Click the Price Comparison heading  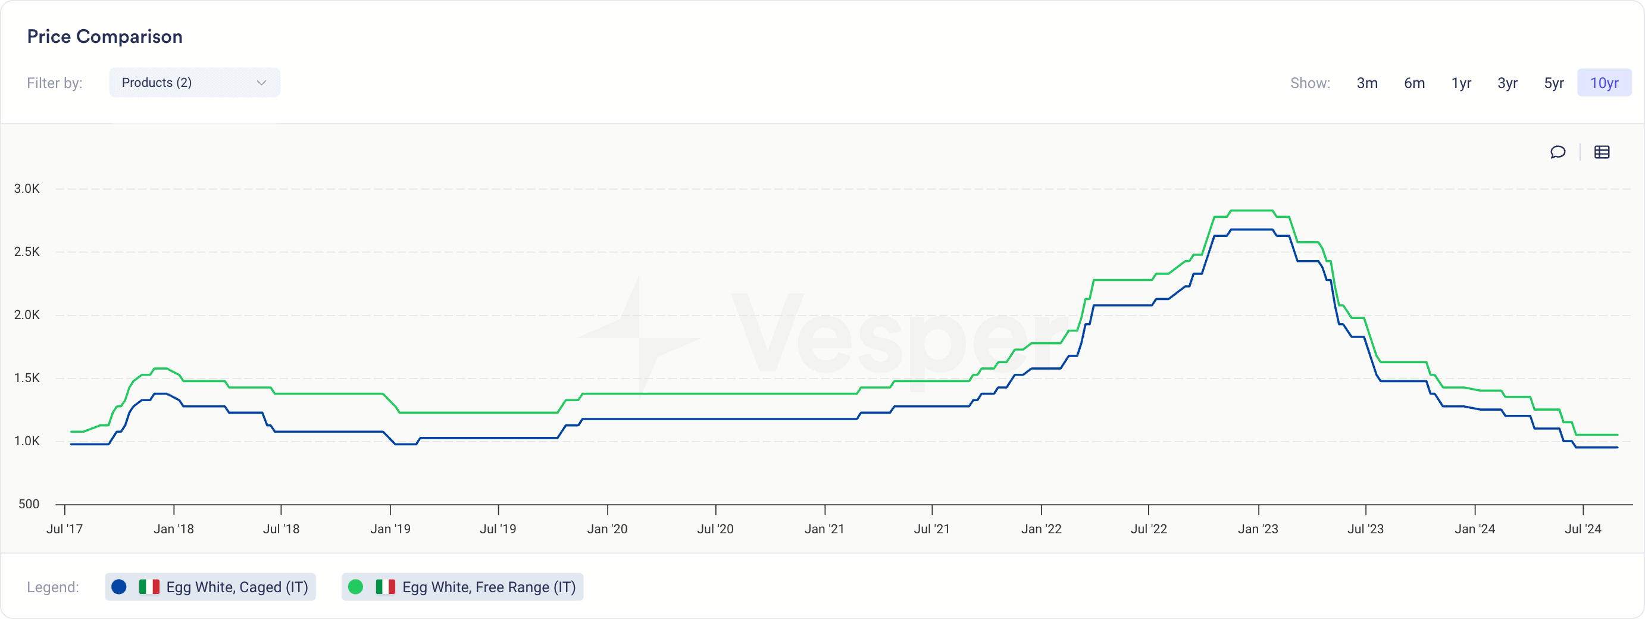tap(105, 36)
